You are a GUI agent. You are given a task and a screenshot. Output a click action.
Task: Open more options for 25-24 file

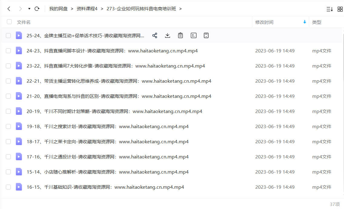(x=206, y=35)
